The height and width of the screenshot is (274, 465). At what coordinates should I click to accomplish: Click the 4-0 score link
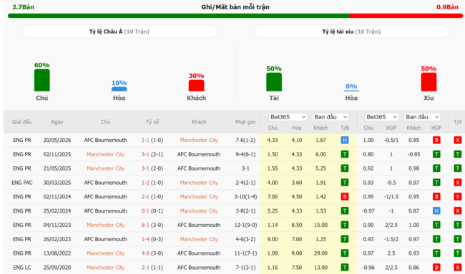point(145,253)
